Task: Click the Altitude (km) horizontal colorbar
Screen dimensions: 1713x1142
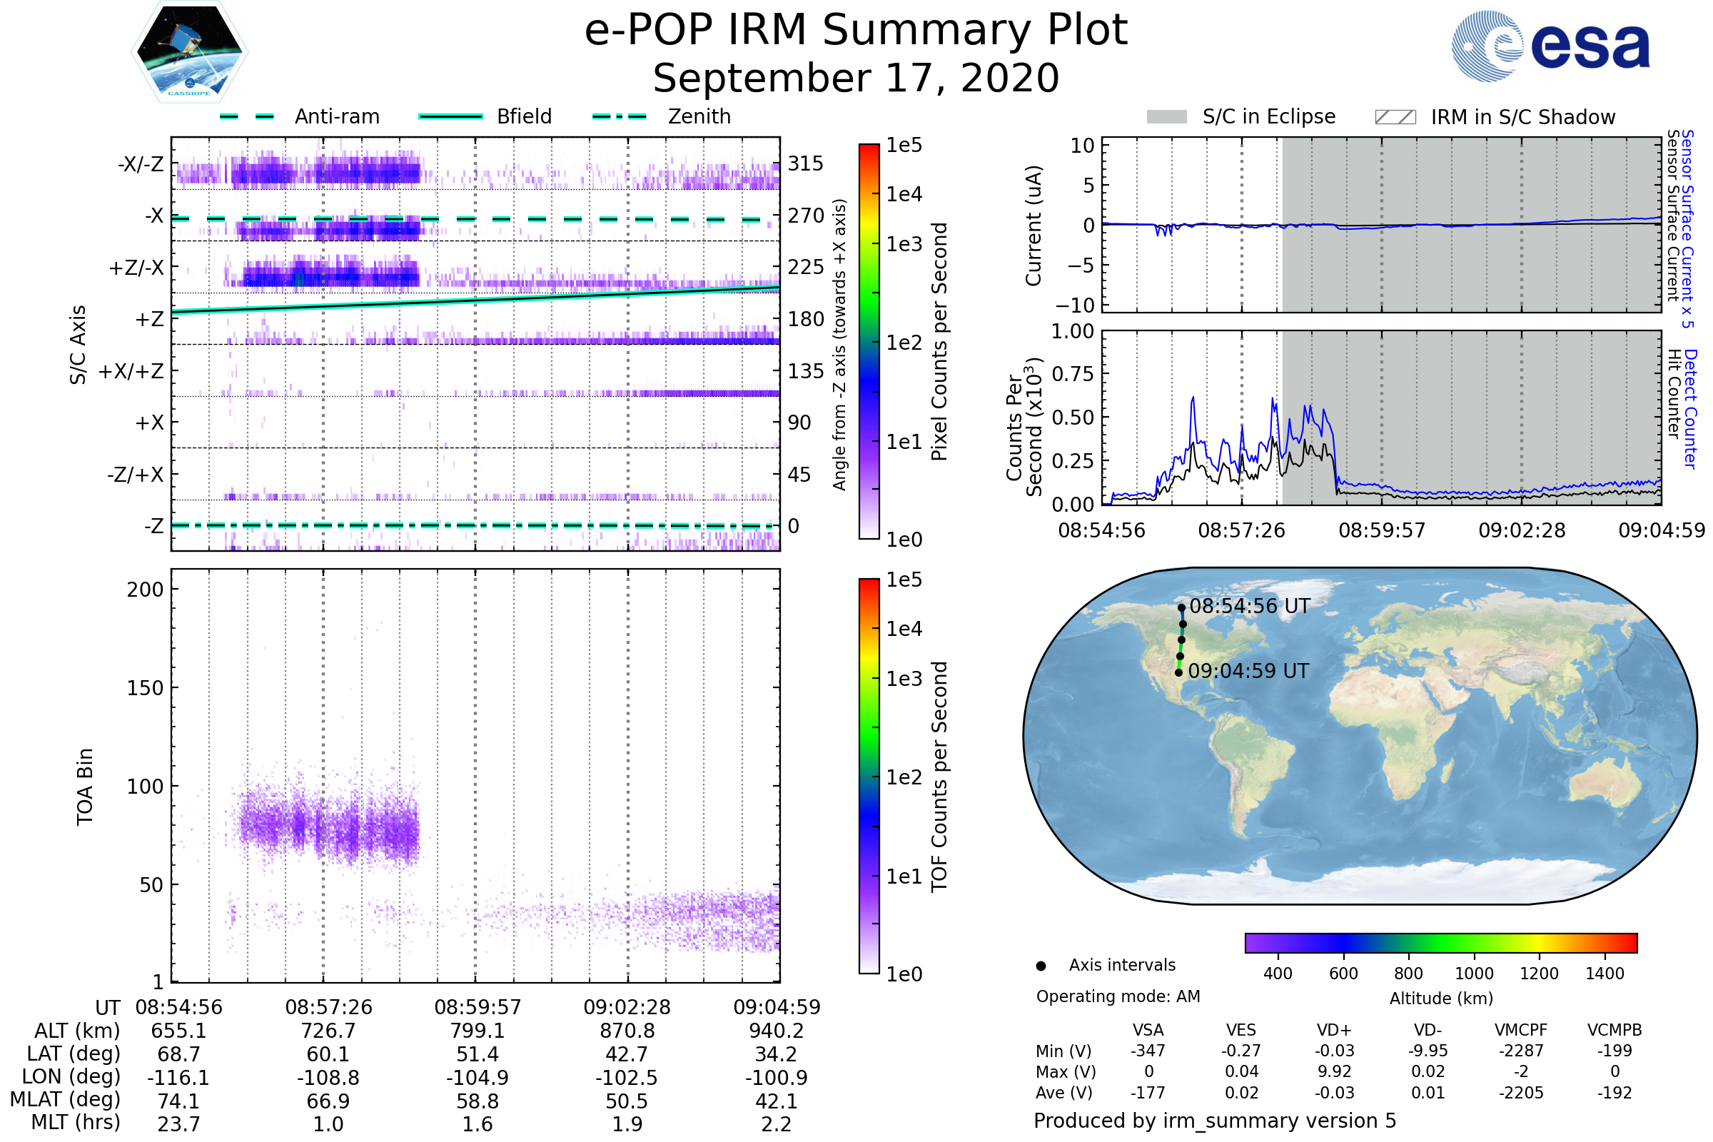Action: (x=1440, y=942)
